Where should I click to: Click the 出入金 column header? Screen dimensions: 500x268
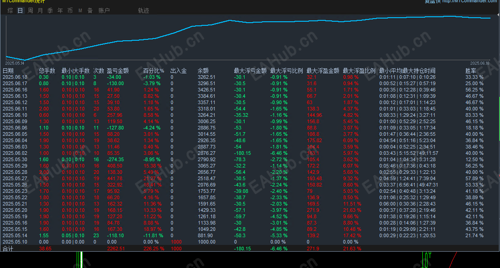point(179,71)
